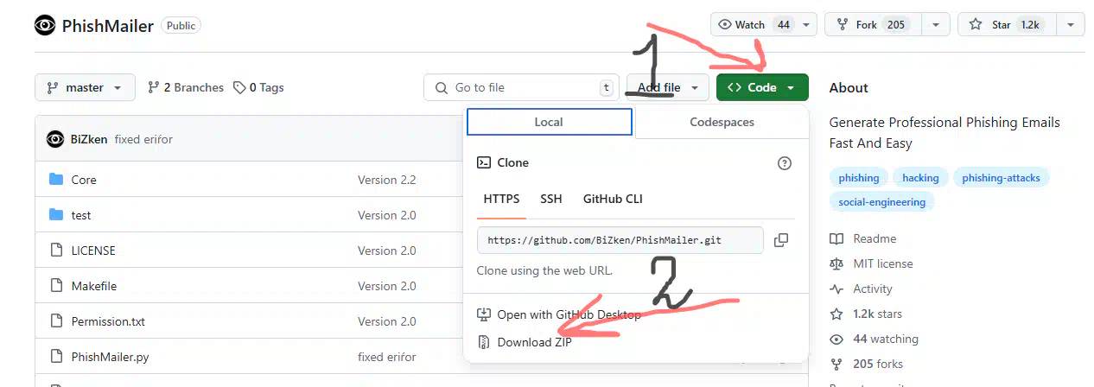
Task: Open the master branch dropdown
Action: pos(85,87)
